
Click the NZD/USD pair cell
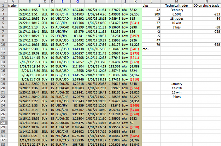click(x=63, y=136)
